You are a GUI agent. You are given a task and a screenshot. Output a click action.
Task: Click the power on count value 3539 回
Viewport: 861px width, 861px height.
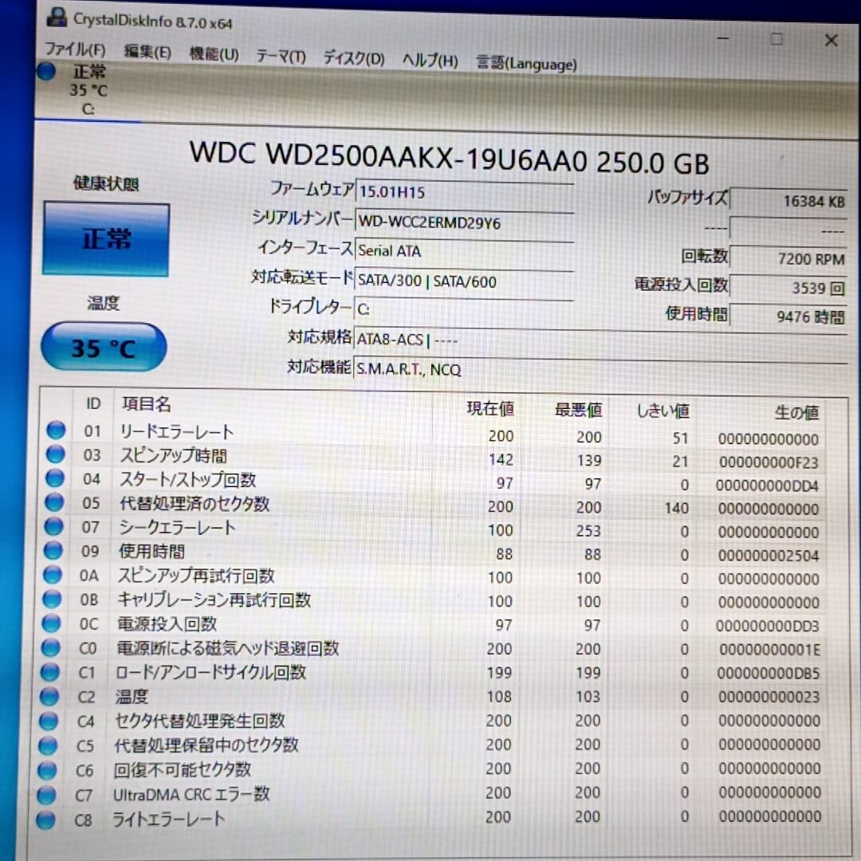[788, 288]
